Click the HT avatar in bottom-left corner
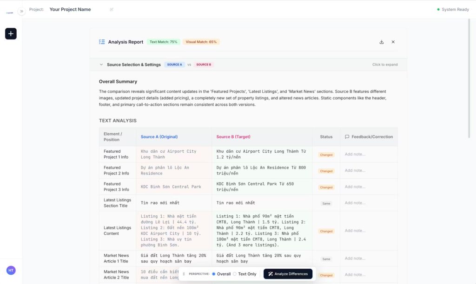The image size is (476, 284). tap(11, 270)
